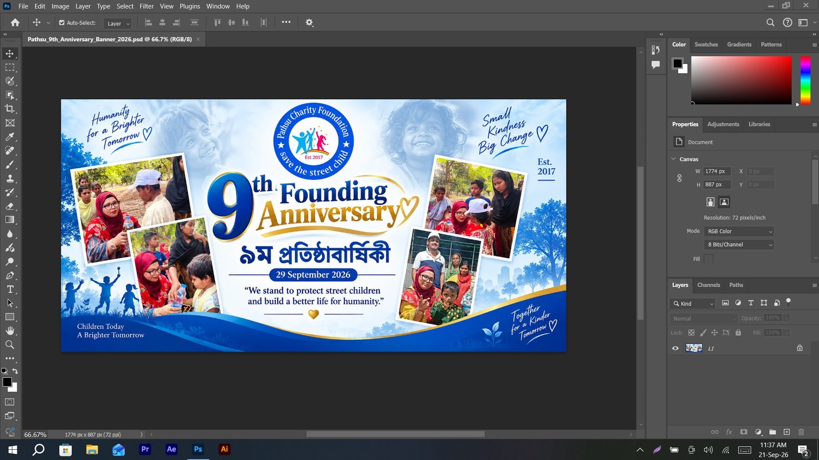Open the Properties panel flyout menu
The image size is (819, 460).
coord(814,125)
